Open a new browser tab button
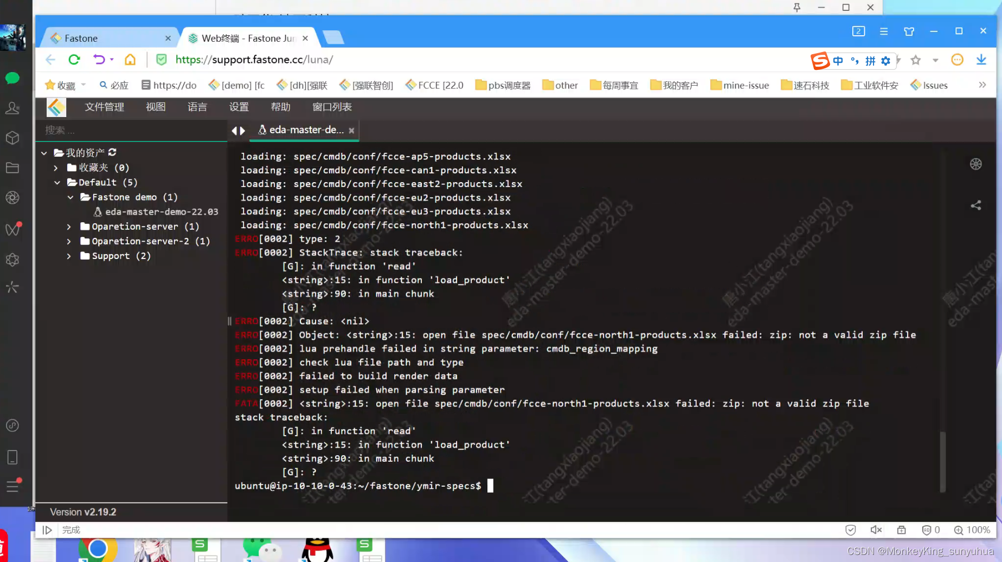The height and width of the screenshot is (562, 1002). [x=333, y=37]
